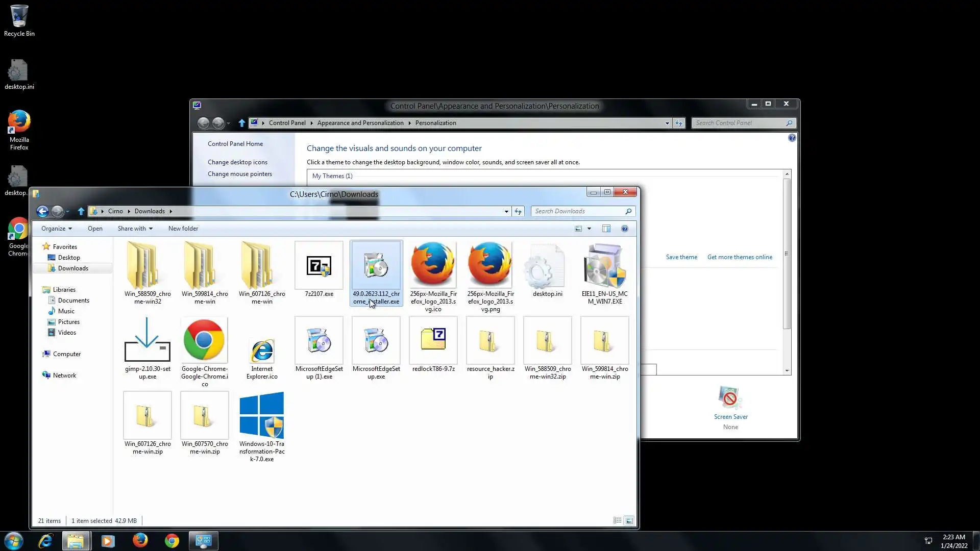Select the gimp-2.10.30-setup.exe installer icon

click(x=148, y=340)
